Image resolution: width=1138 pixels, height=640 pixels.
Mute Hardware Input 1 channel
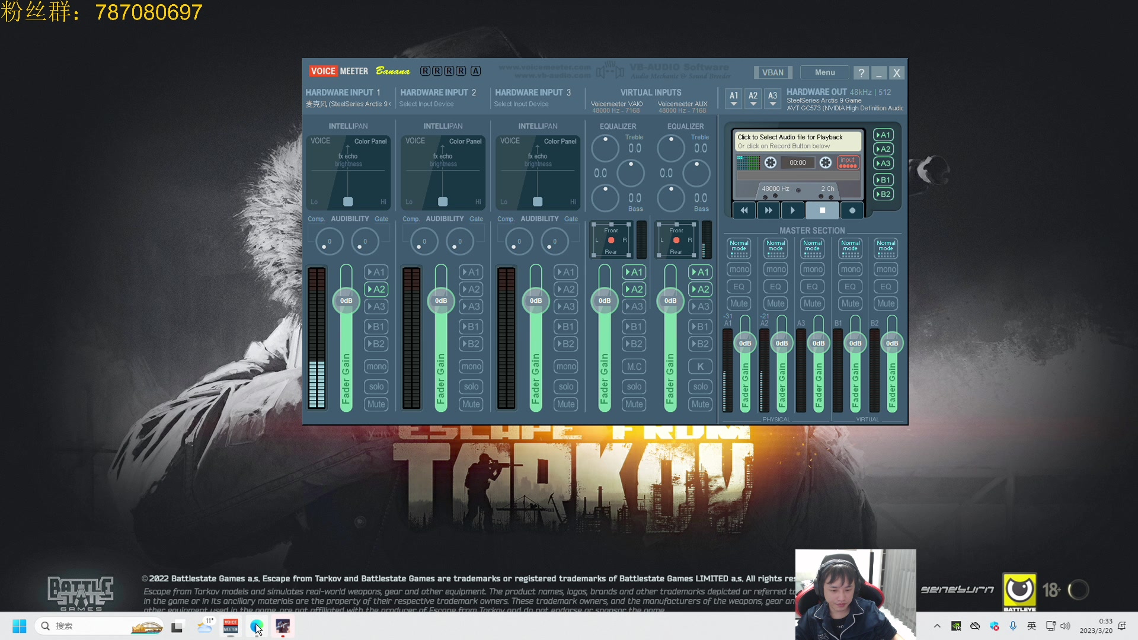tap(377, 404)
